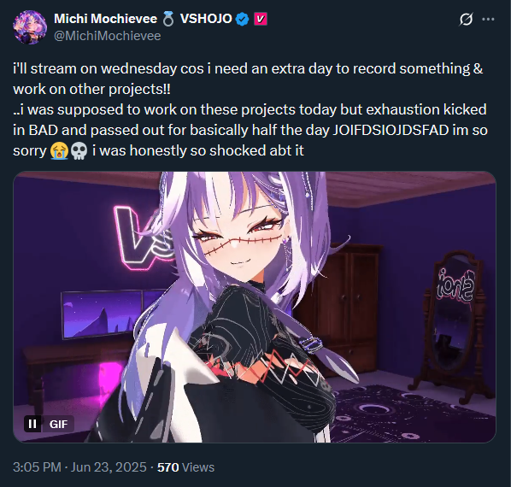Open the three-dot more options menu

[488, 20]
